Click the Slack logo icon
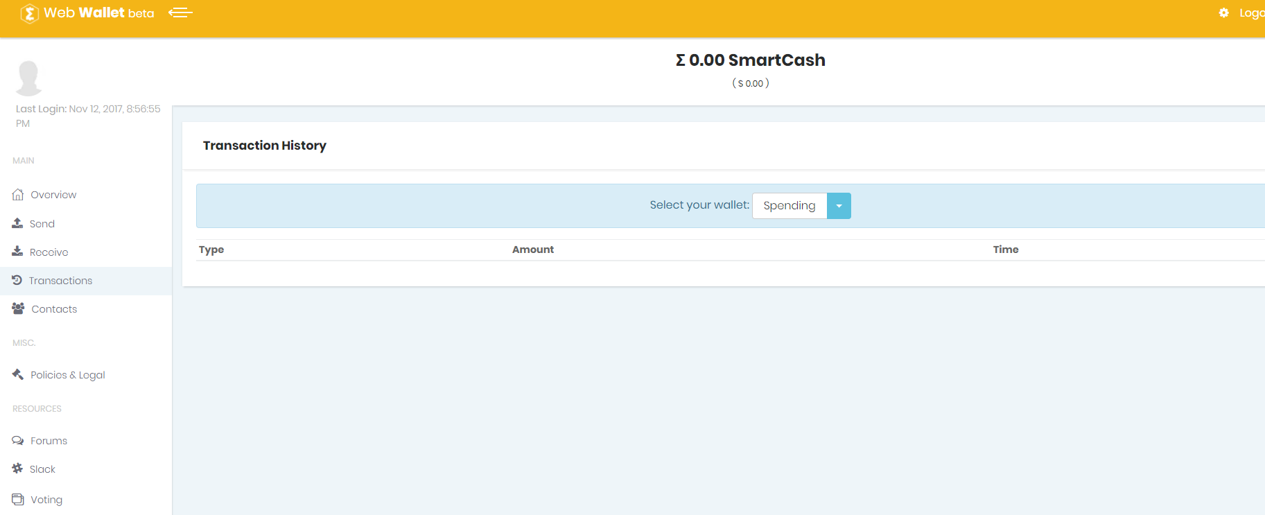The height and width of the screenshot is (515, 1265). pyautogui.click(x=17, y=469)
